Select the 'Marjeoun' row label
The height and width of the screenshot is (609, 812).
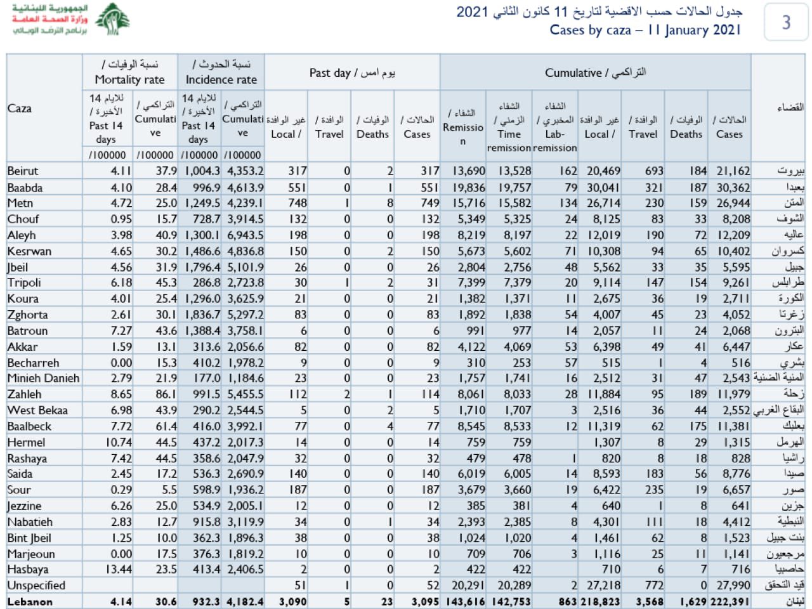(31, 554)
